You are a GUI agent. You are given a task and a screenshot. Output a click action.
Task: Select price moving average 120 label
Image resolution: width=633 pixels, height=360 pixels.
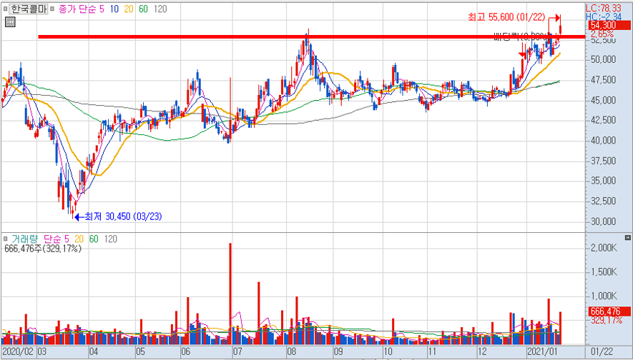tap(160, 9)
